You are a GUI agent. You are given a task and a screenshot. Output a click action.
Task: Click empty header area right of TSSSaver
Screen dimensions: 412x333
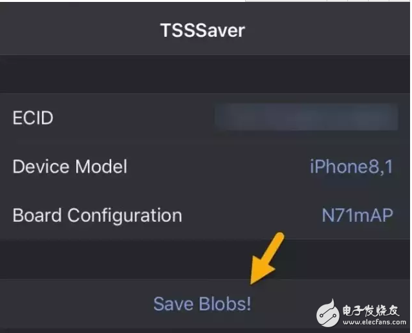329,30
